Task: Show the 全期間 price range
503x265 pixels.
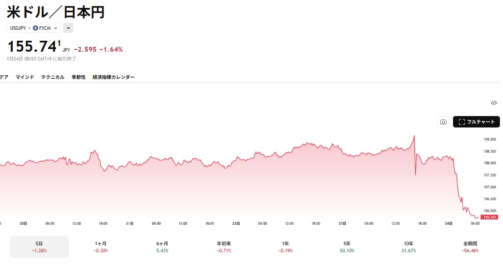Action: (x=470, y=247)
